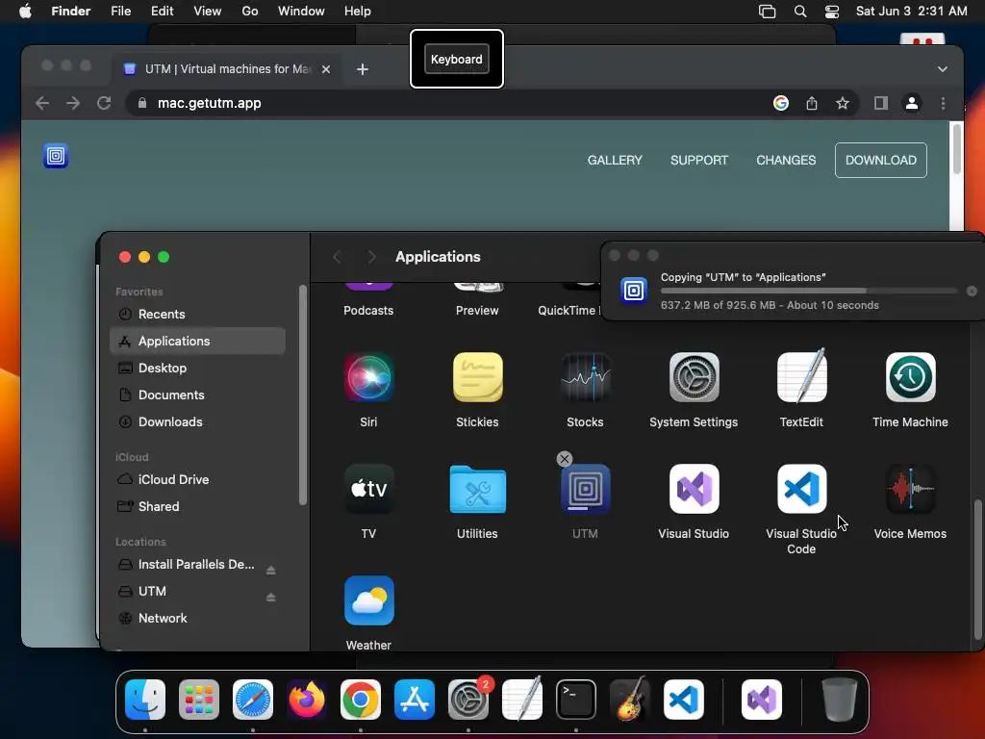
Task: Open the View menu
Action: pyautogui.click(x=208, y=12)
